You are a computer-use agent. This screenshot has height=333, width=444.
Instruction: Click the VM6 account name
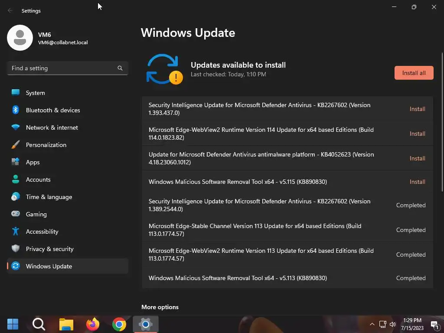click(x=45, y=35)
